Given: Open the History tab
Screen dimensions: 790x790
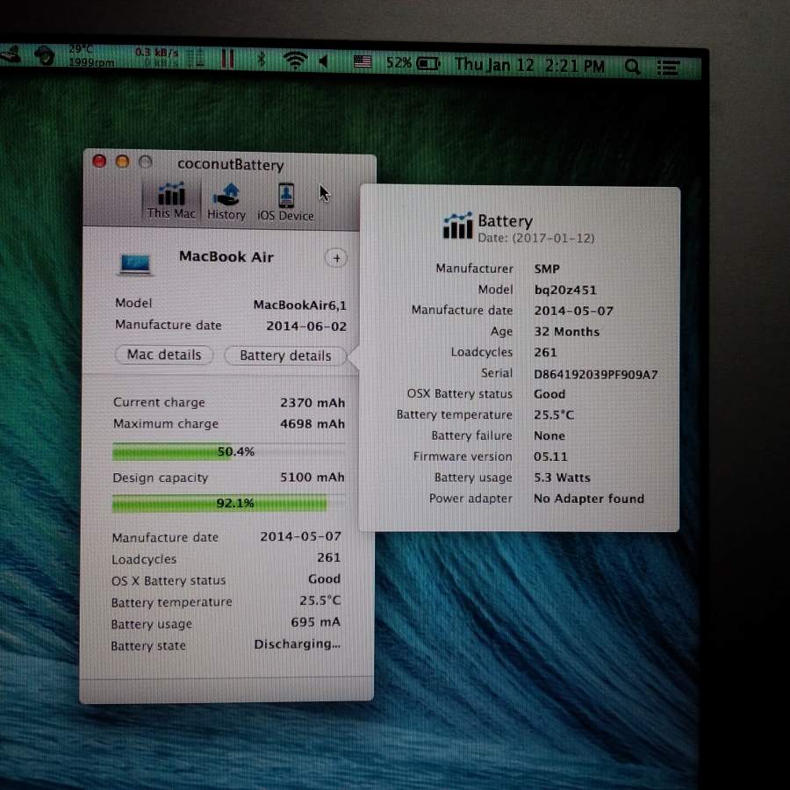Looking at the screenshot, I should point(226,202).
